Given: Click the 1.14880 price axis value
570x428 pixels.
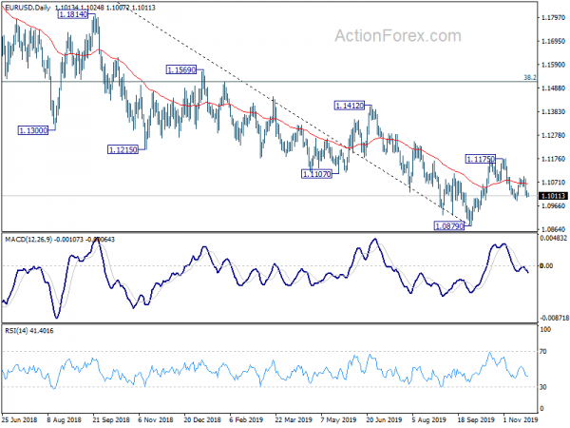Looking at the screenshot, I should (x=553, y=88).
